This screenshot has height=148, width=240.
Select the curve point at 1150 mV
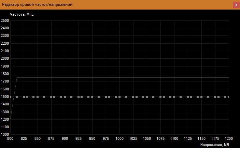tap(201, 97)
